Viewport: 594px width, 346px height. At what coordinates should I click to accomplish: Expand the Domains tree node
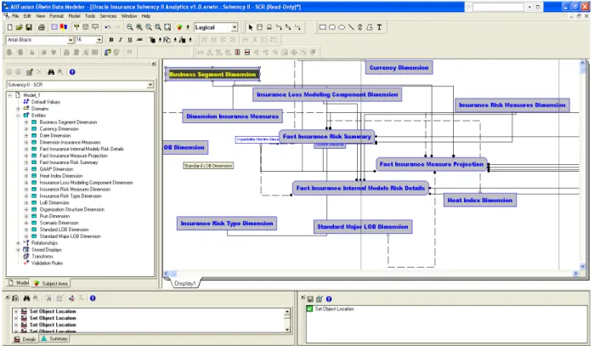pyautogui.click(x=18, y=109)
